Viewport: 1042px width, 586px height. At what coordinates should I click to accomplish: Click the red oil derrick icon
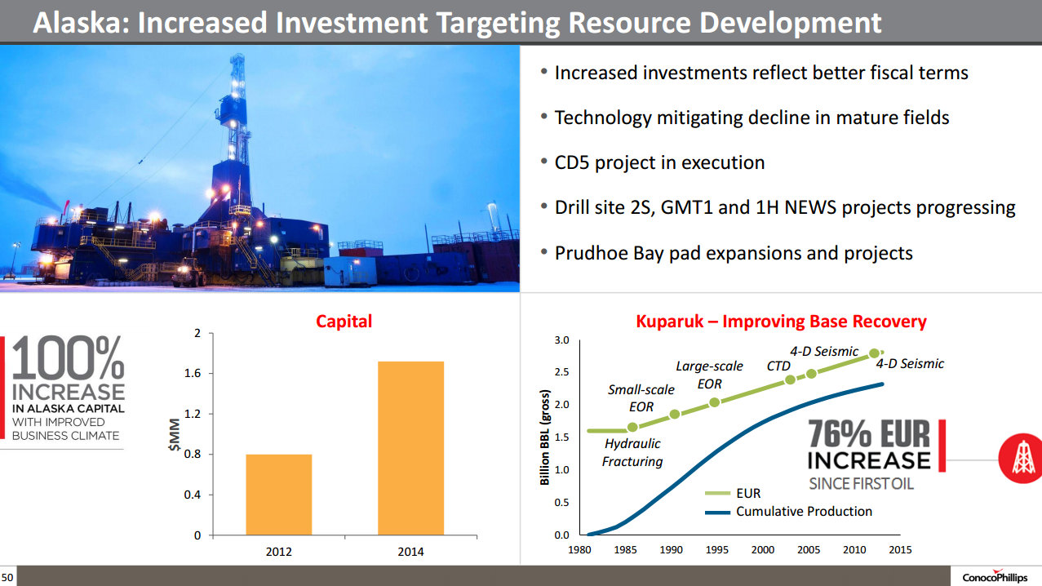[1020, 460]
